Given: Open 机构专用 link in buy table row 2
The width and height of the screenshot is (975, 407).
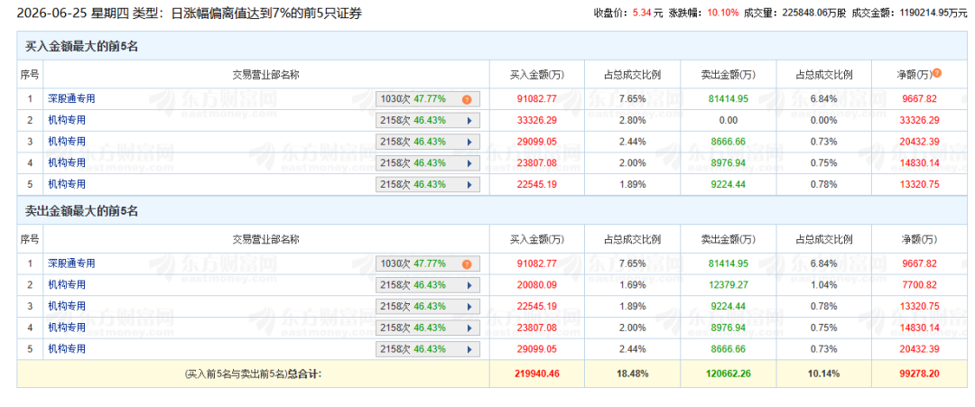Looking at the screenshot, I should pyautogui.click(x=67, y=120).
